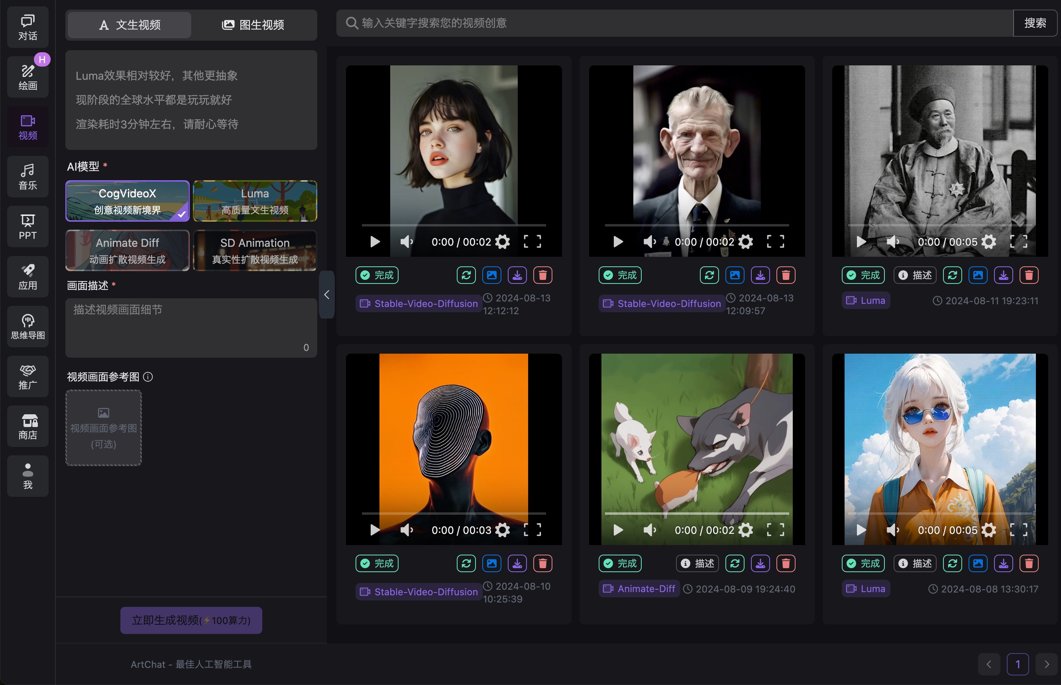
Task: Click the Animate-Diff model tag
Action: (639, 589)
